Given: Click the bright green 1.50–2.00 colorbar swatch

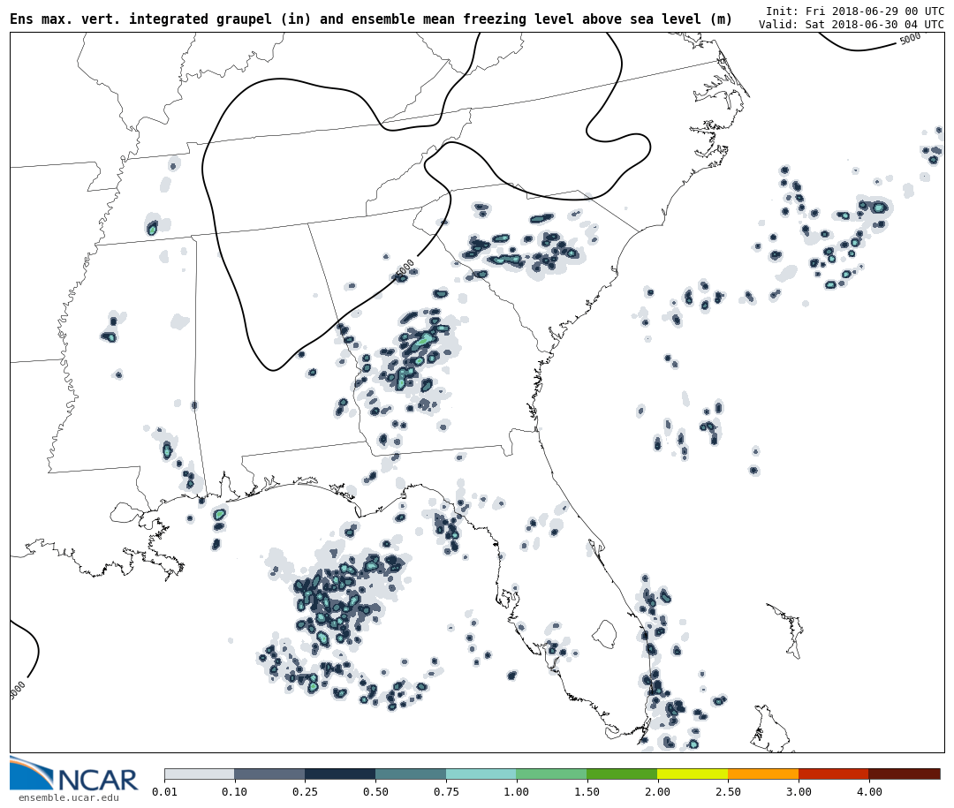Looking at the screenshot, I should tap(621, 774).
